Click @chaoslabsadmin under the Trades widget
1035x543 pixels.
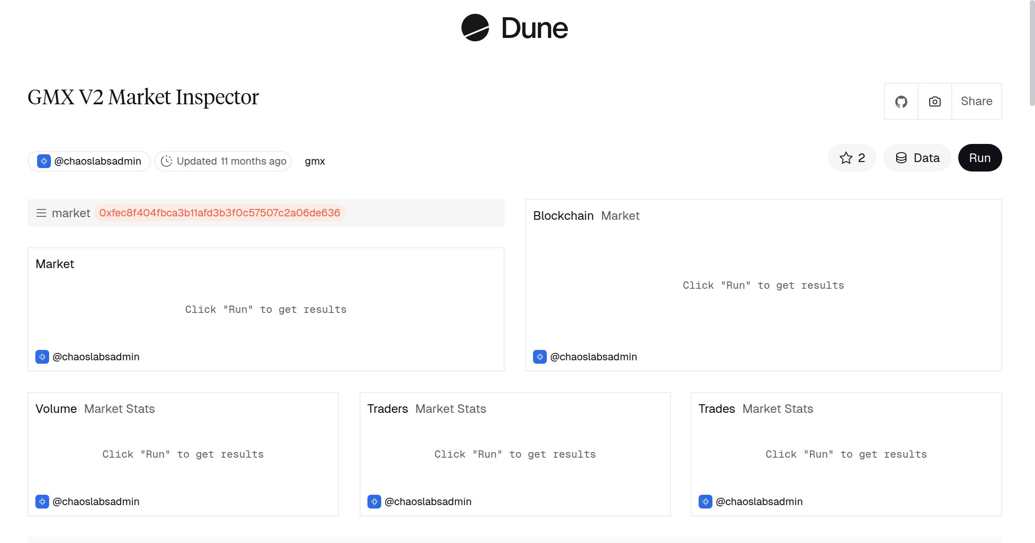tap(760, 502)
